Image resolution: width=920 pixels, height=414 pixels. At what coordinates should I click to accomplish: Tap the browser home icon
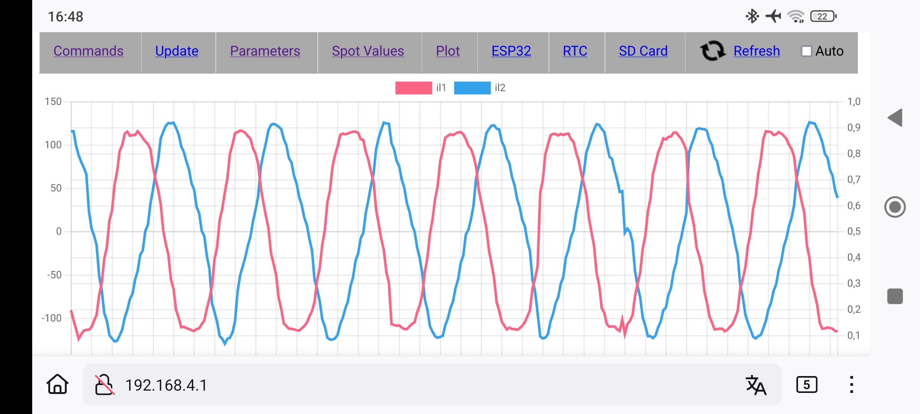pyautogui.click(x=58, y=384)
